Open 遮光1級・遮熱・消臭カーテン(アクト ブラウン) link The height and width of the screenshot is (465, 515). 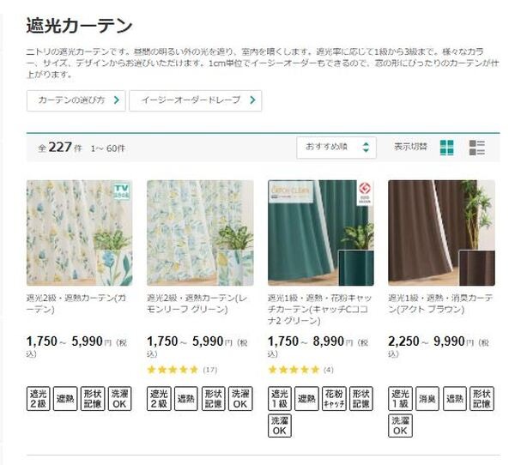coord(440,304)
